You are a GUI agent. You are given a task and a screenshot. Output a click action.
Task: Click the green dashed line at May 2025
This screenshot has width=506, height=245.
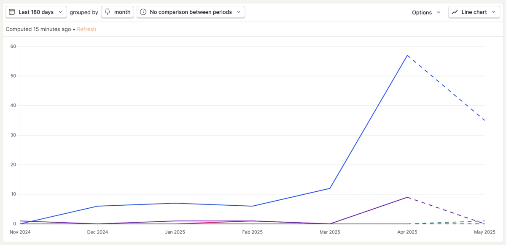click(x=484, y=221)
